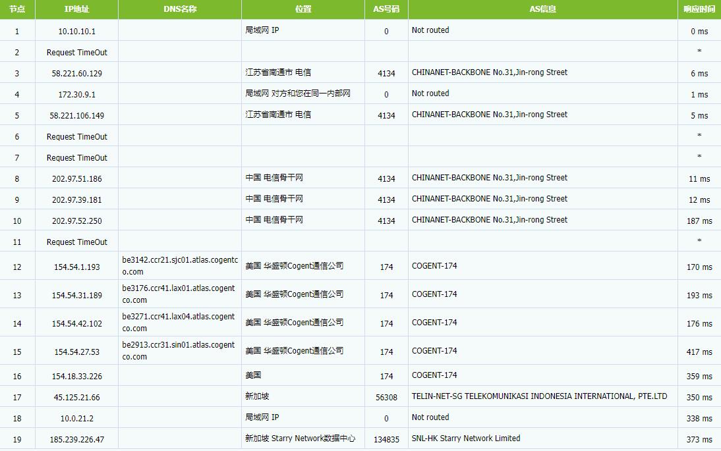Select IP address 10.10.10.1 in row 1
The image size is (721, 451).
76,31
